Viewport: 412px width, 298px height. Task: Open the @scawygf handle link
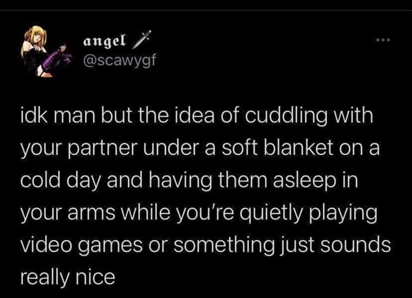pos(119,61)
